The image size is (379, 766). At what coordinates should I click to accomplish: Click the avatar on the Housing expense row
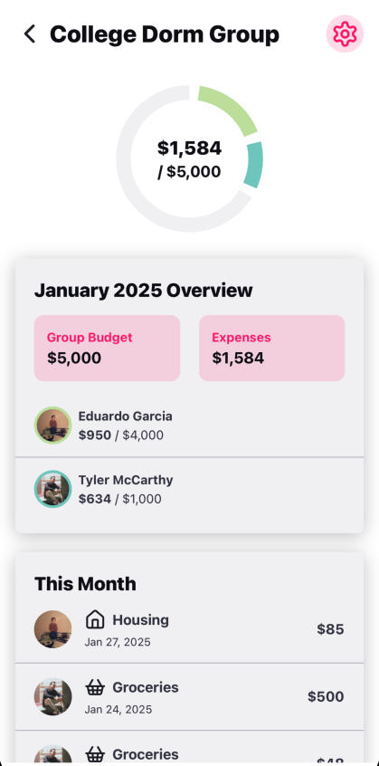pyautogui.click(x=52, y=629)
